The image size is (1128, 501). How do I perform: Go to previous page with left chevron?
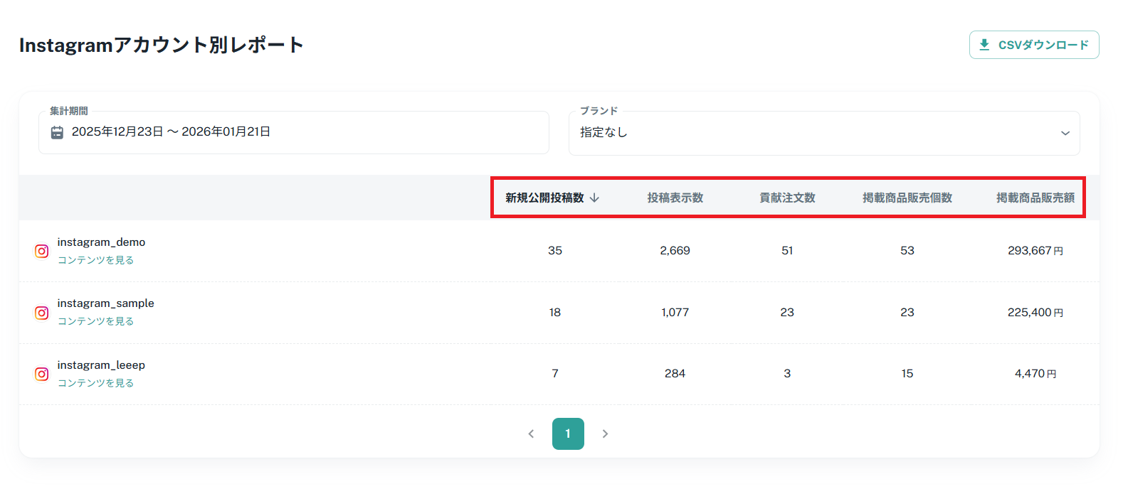tap(531, 433)
